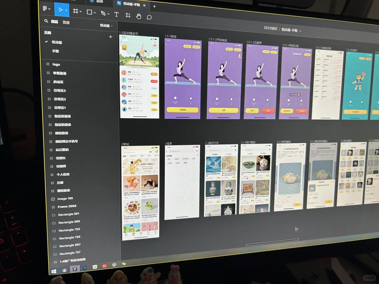Select the 性别男 layer
This screenshot has height=284, width=379.
(x=61, y=166)
